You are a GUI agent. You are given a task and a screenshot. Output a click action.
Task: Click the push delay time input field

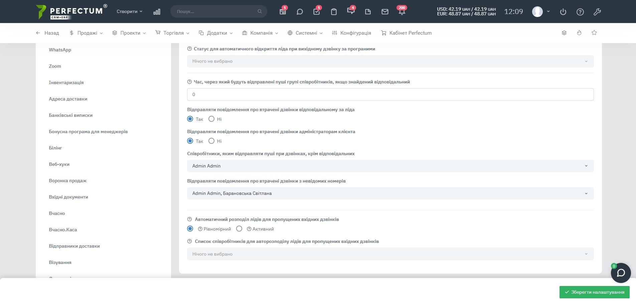coord(390,95)
